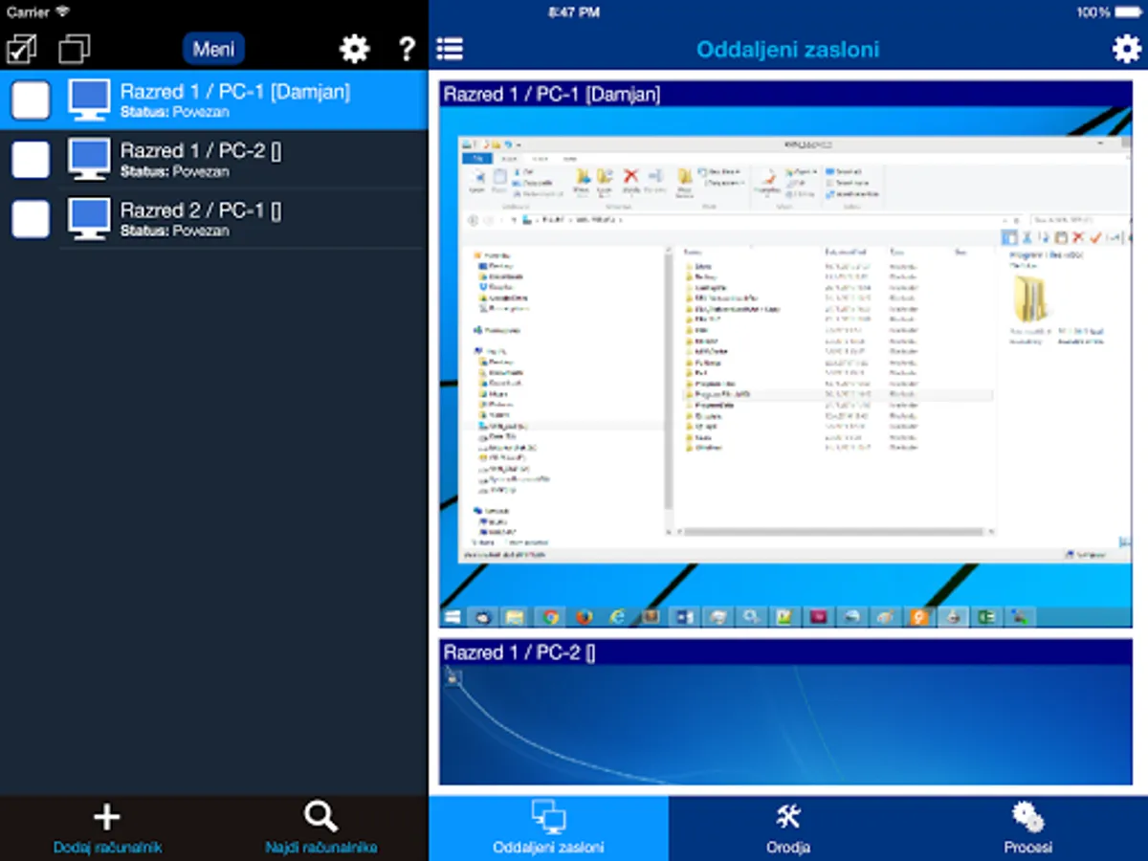Open the help question mark icon
1148x861 pixels.
407,49
